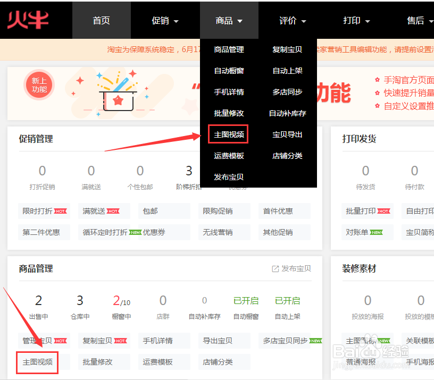
Task: Select 手机详情 in dropdown menu
Action: pyautogui.click(x=229, y=92)
